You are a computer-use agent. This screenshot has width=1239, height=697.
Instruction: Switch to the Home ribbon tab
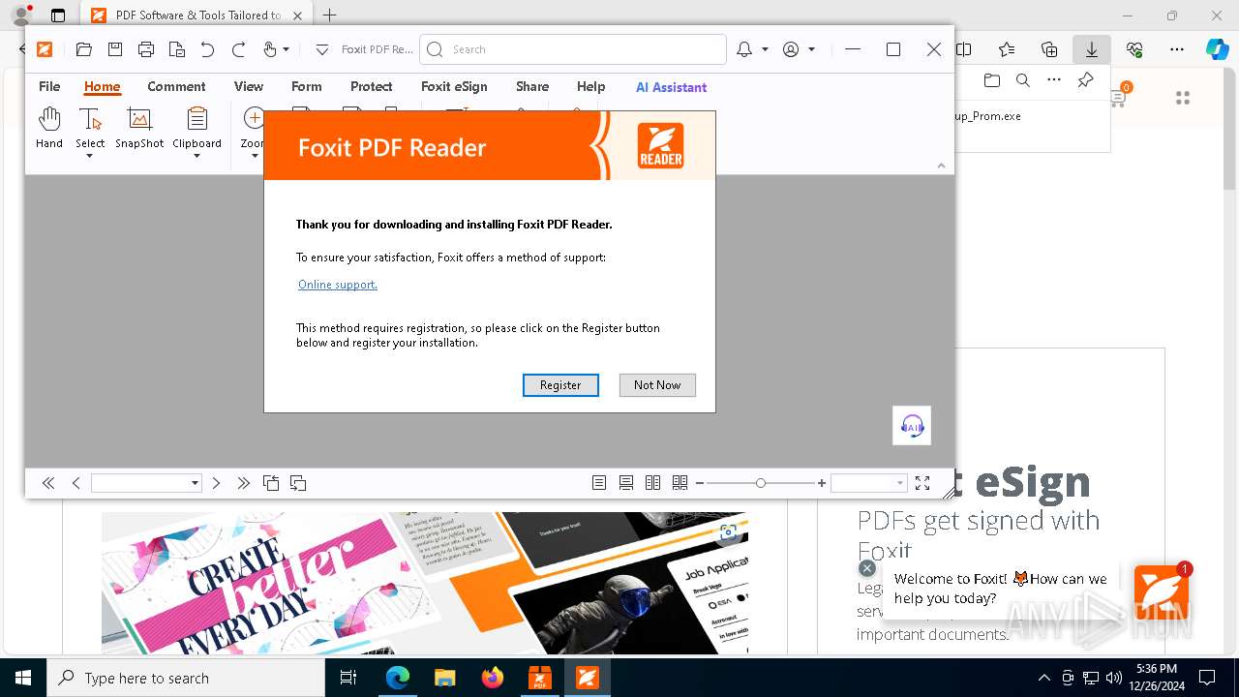tap(102, 86)
